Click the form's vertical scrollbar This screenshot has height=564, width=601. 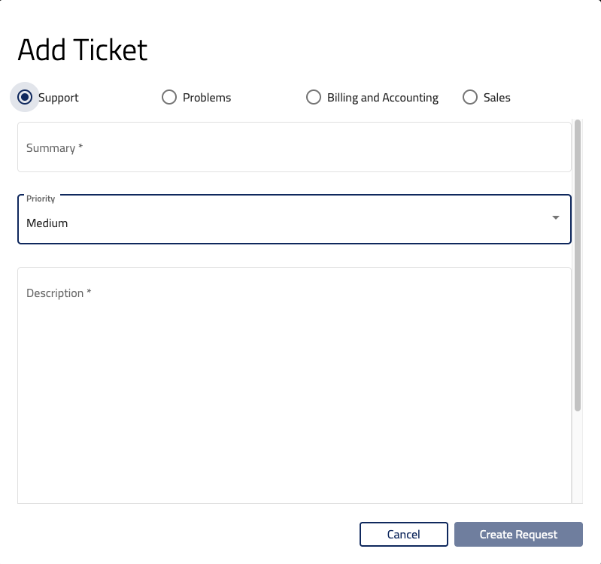[578, 265]
